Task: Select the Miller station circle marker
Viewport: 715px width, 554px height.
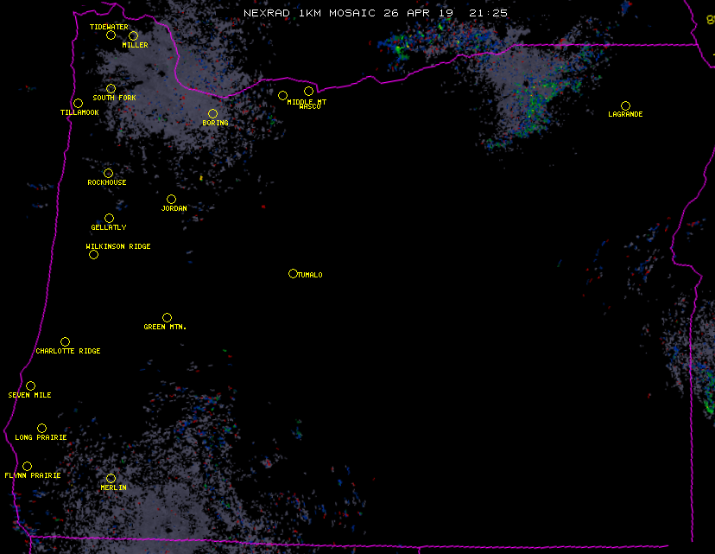Action: coord(133,36)
